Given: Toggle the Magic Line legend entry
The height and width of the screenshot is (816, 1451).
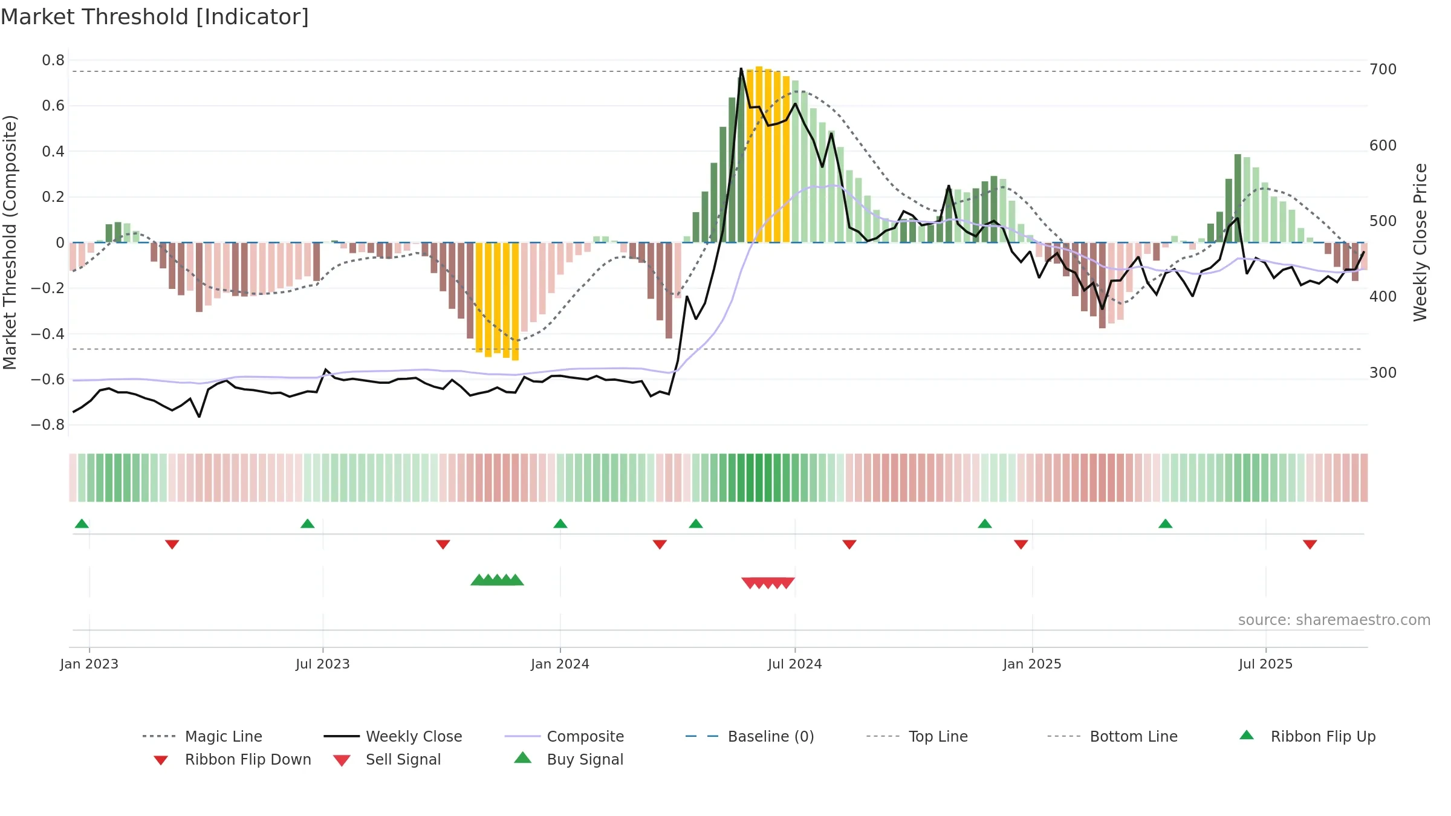Looking at the screenshot, I should (x=202, y=736).
